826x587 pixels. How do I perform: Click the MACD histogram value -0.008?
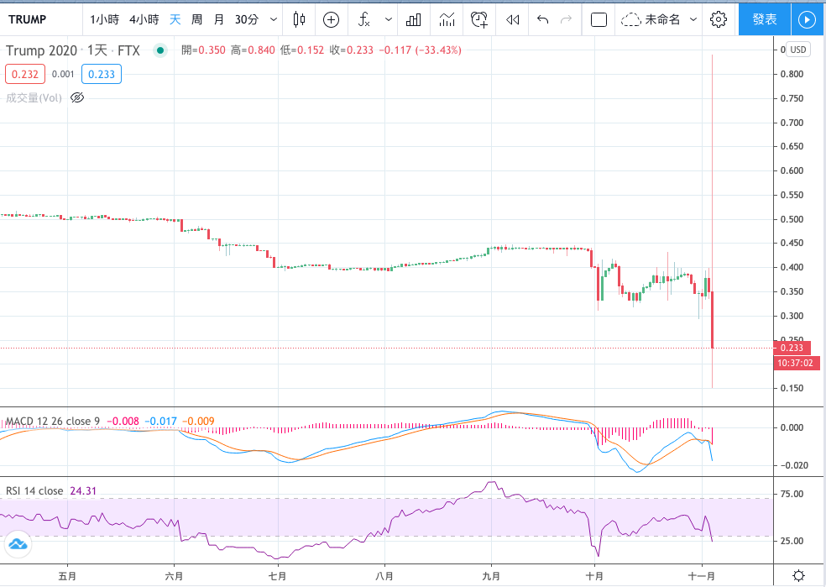tap(123, 421)
